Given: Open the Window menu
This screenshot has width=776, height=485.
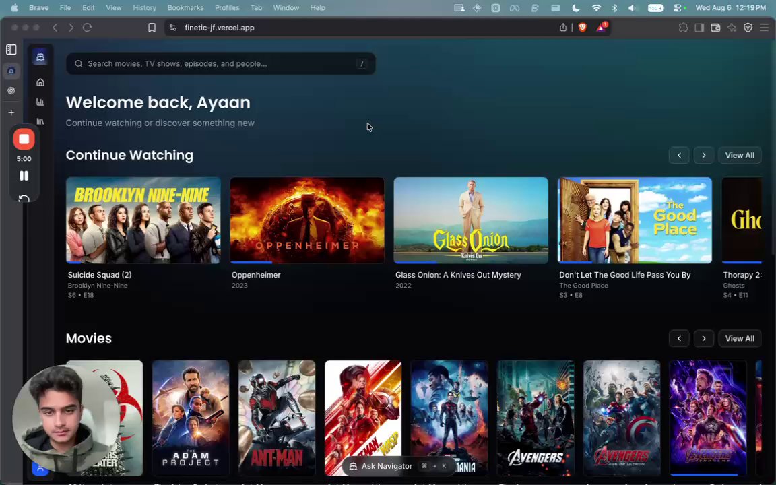Looking at the screenshot, I should point(286,8).
